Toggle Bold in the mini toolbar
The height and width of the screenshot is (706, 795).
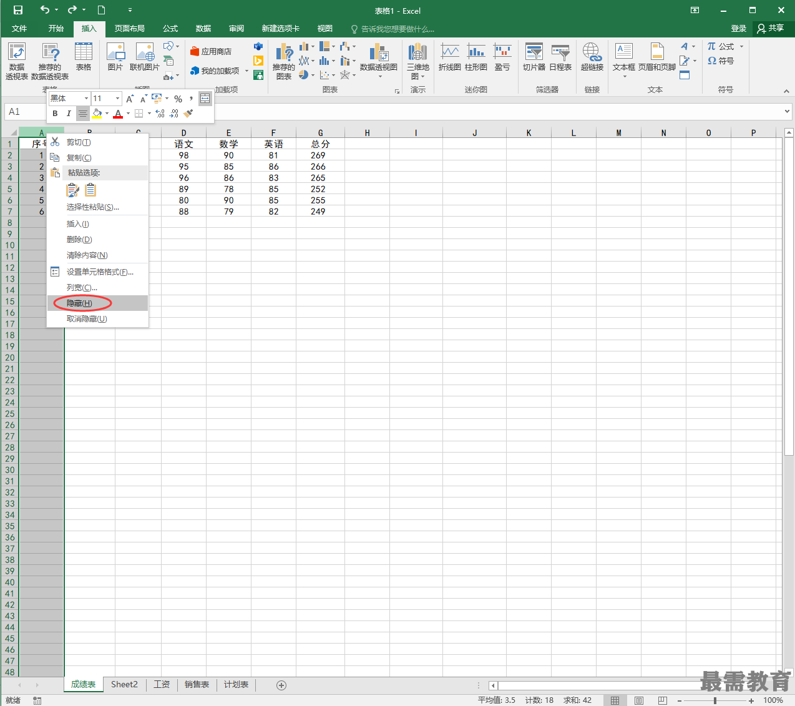click(55, 113)
